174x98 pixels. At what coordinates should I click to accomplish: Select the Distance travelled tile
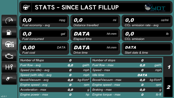coord(95,21)
